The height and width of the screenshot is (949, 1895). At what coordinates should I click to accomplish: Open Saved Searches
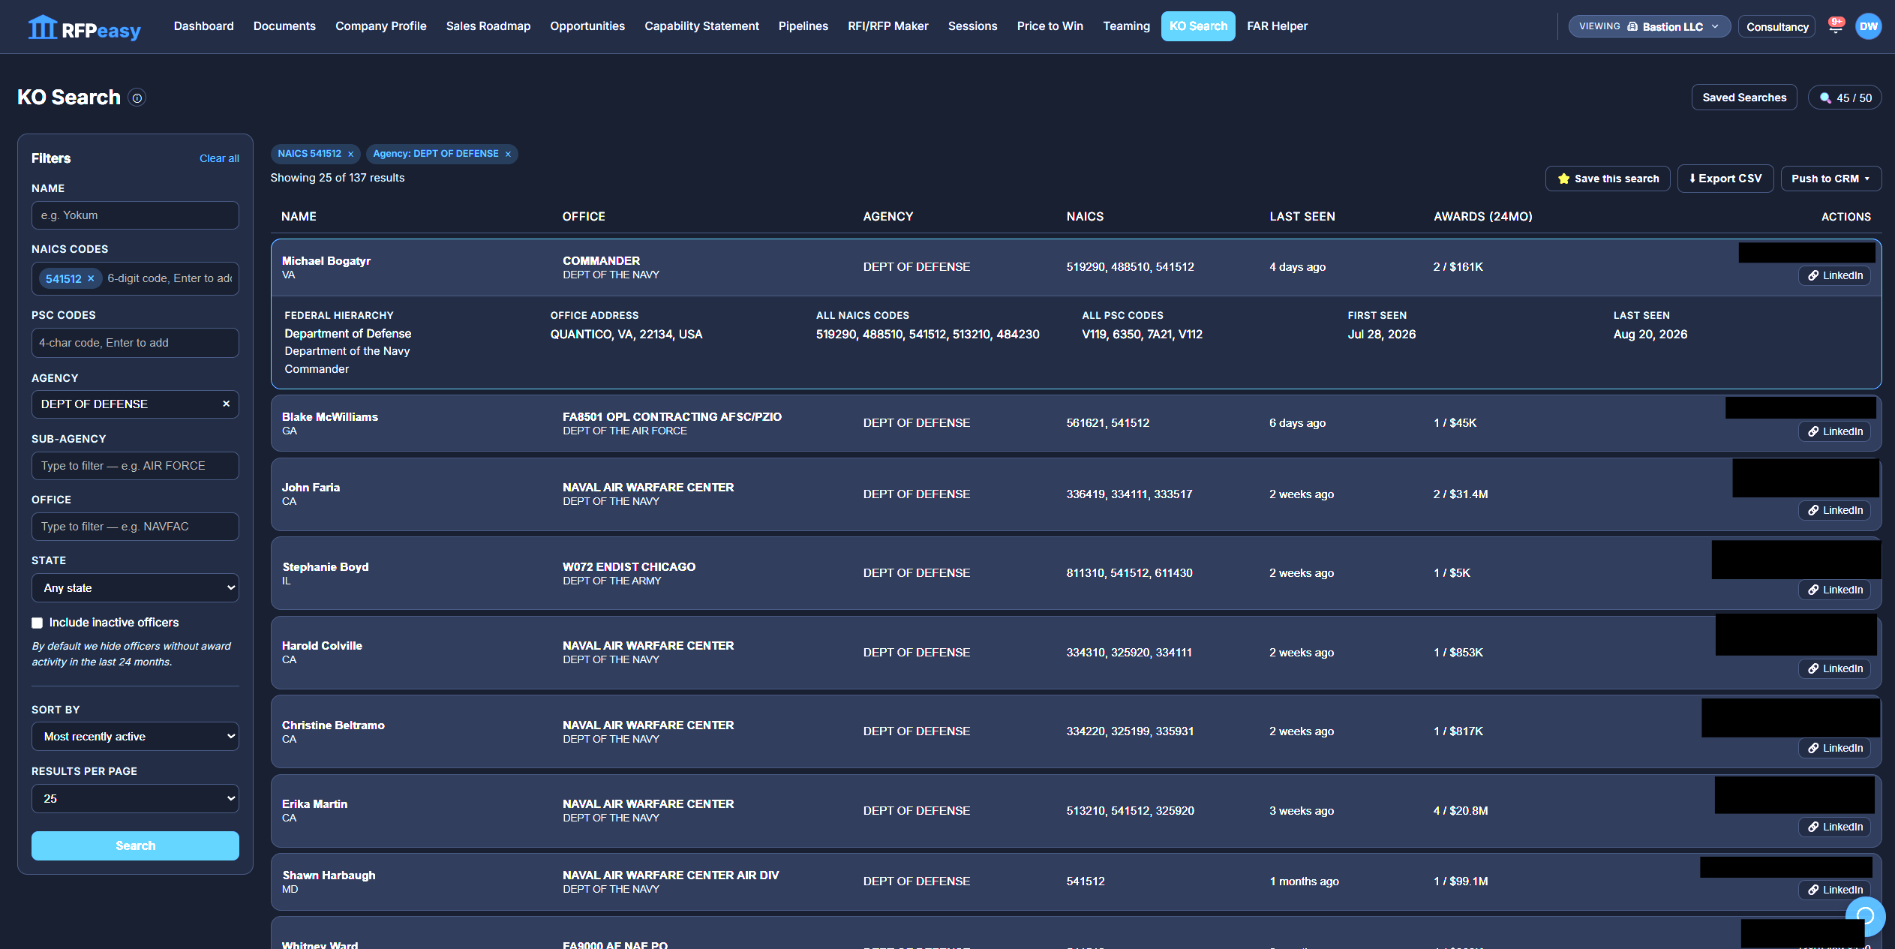point(1744,98)
